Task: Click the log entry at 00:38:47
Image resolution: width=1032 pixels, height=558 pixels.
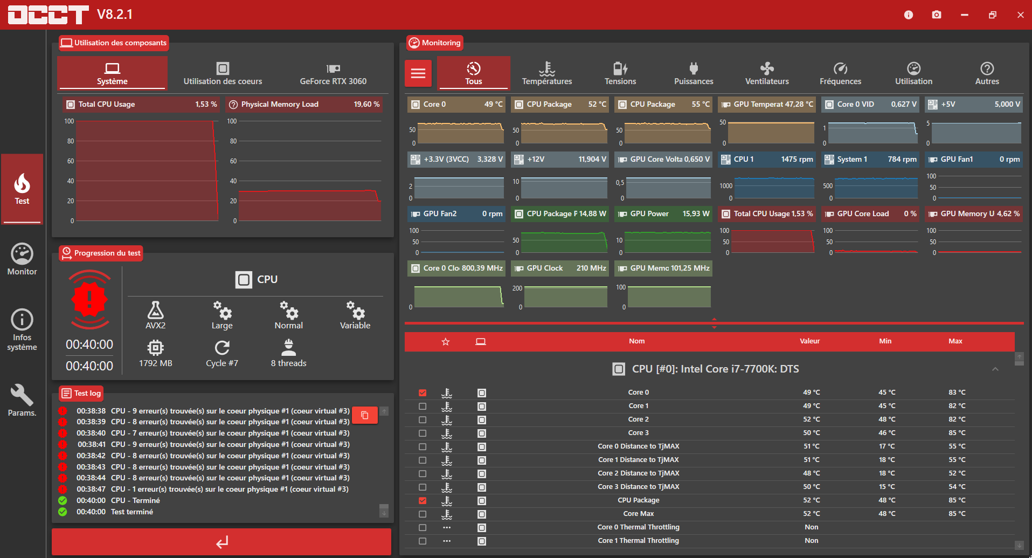Action: (x=204, y=490)
